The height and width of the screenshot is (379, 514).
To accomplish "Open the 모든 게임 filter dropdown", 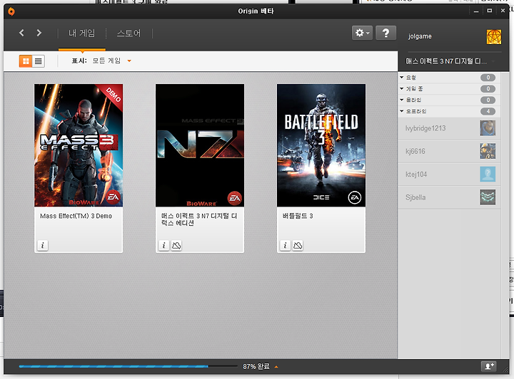I will pyautogui.click(x=111, y=61).
